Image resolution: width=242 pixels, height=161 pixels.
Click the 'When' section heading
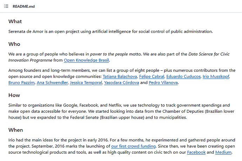pyautogui.click(x=15, y=130)
